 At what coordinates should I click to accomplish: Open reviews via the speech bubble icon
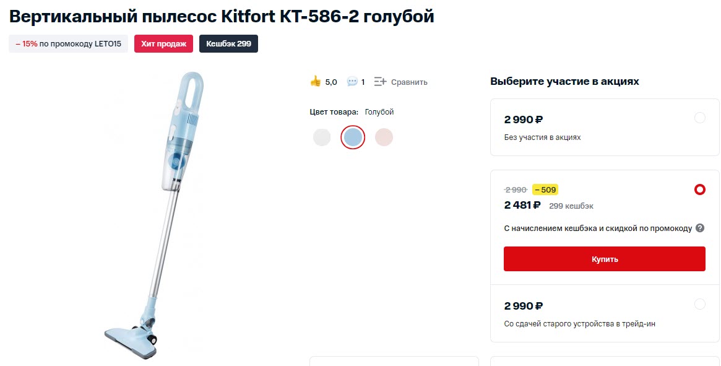pos(352,81)
